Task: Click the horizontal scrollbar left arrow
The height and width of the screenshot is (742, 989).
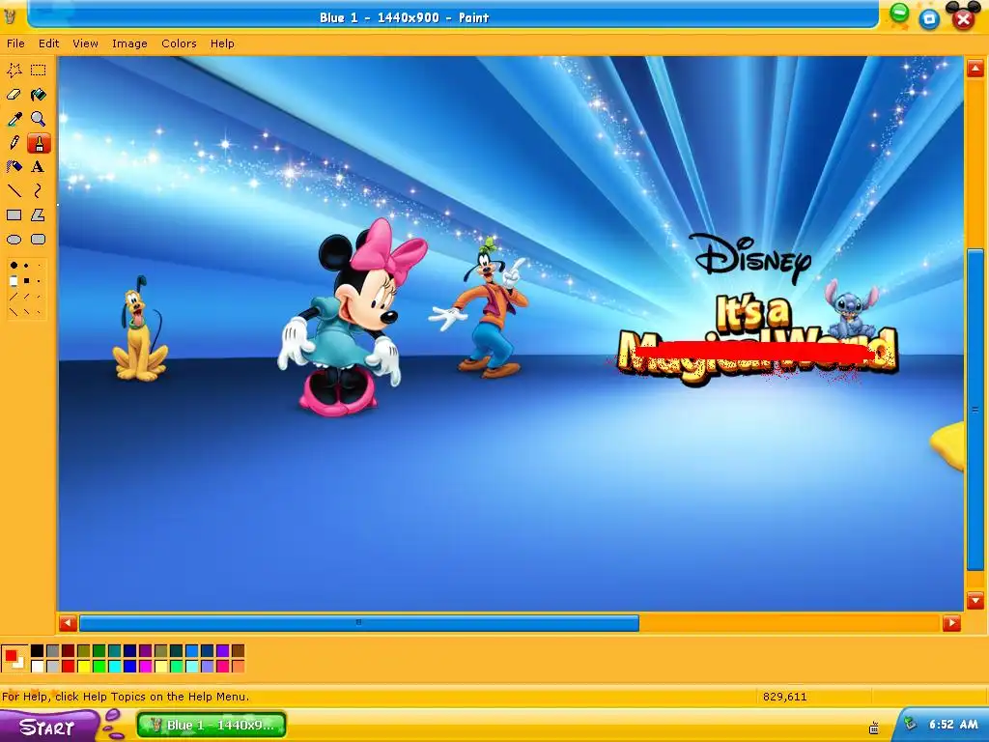Action: coord(69,623)
